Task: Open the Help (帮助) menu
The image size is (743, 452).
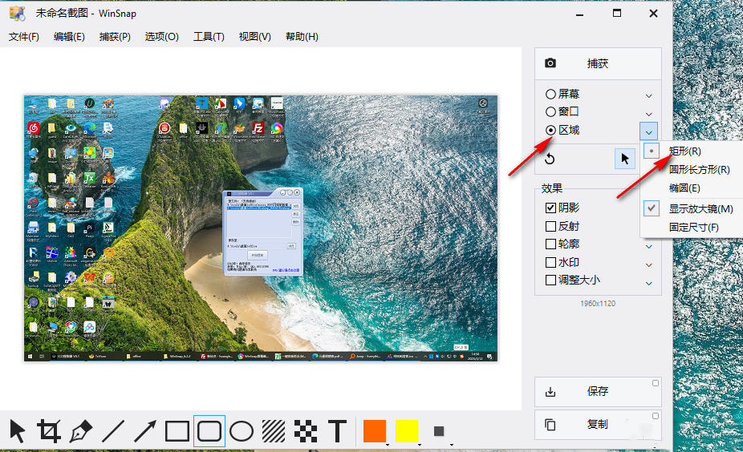Action: click(x=302, y=36)
